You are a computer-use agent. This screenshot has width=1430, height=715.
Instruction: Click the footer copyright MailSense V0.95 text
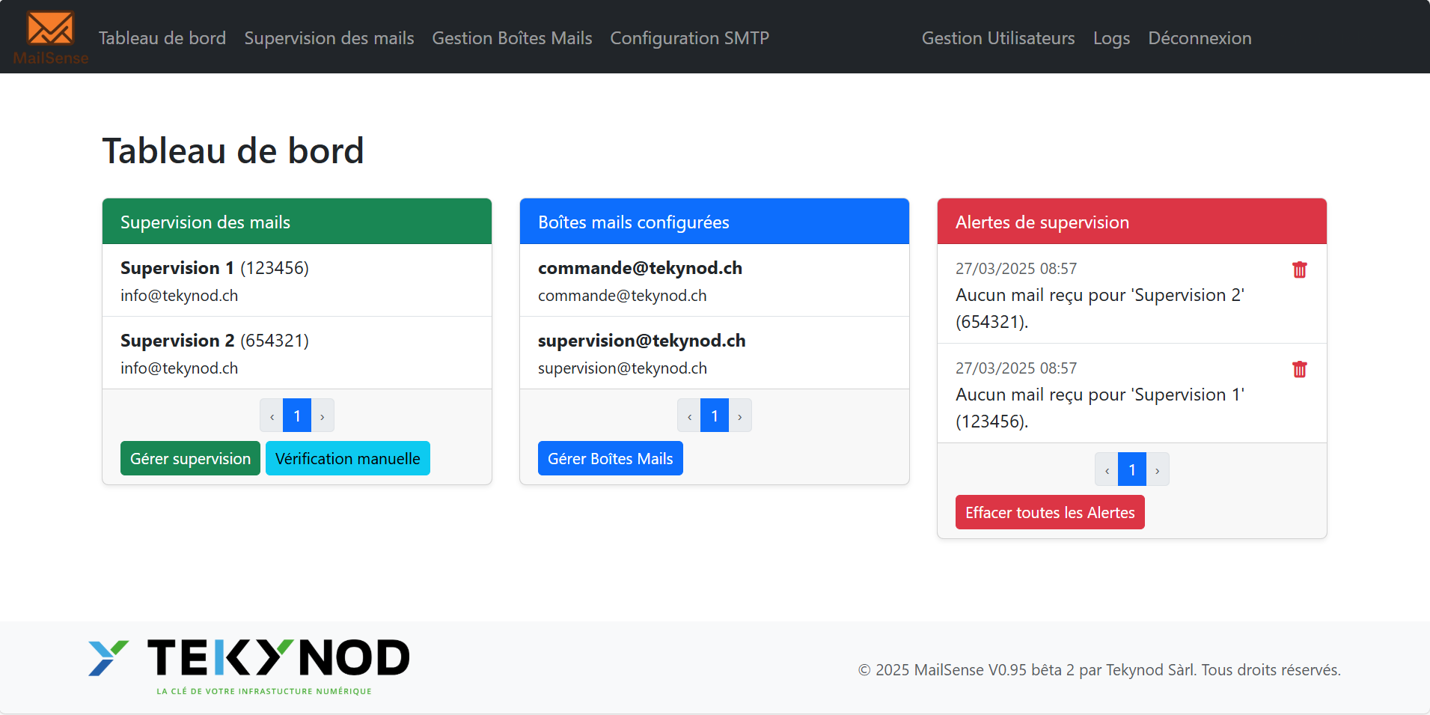[x=1099, y=669]
